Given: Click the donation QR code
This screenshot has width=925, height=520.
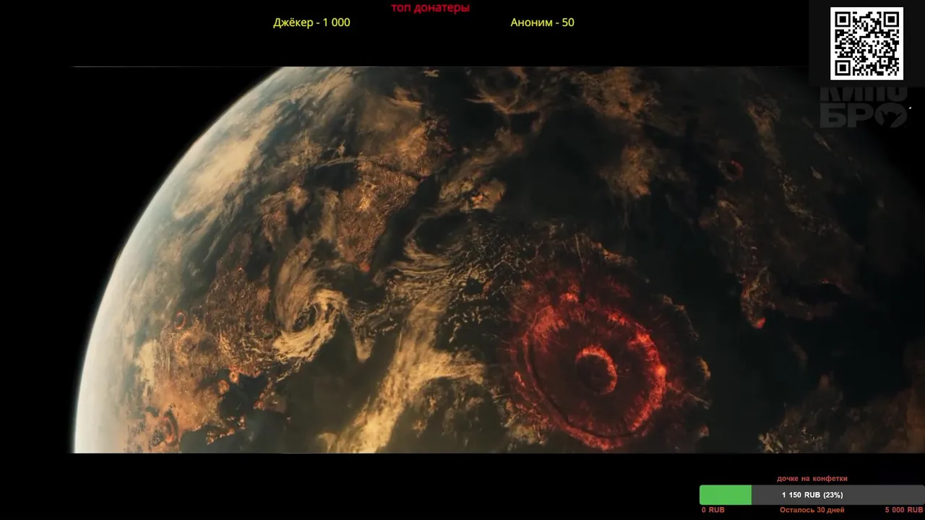Looking at the screenshot, I should click(866, 43).
